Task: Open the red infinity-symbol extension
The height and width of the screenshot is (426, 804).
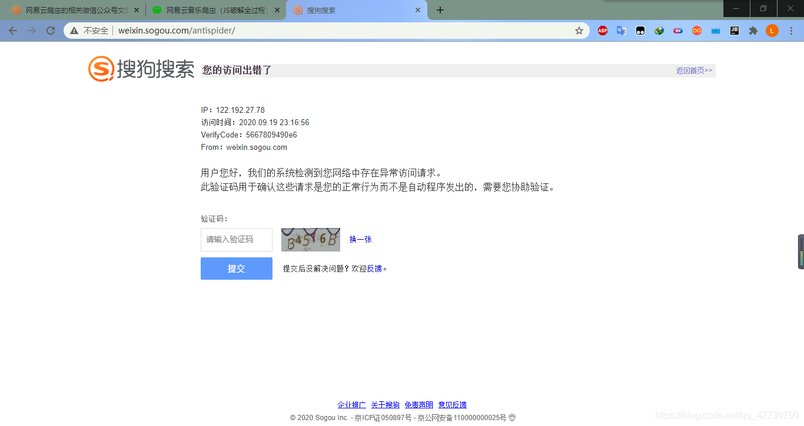Action: pos(697,31)
